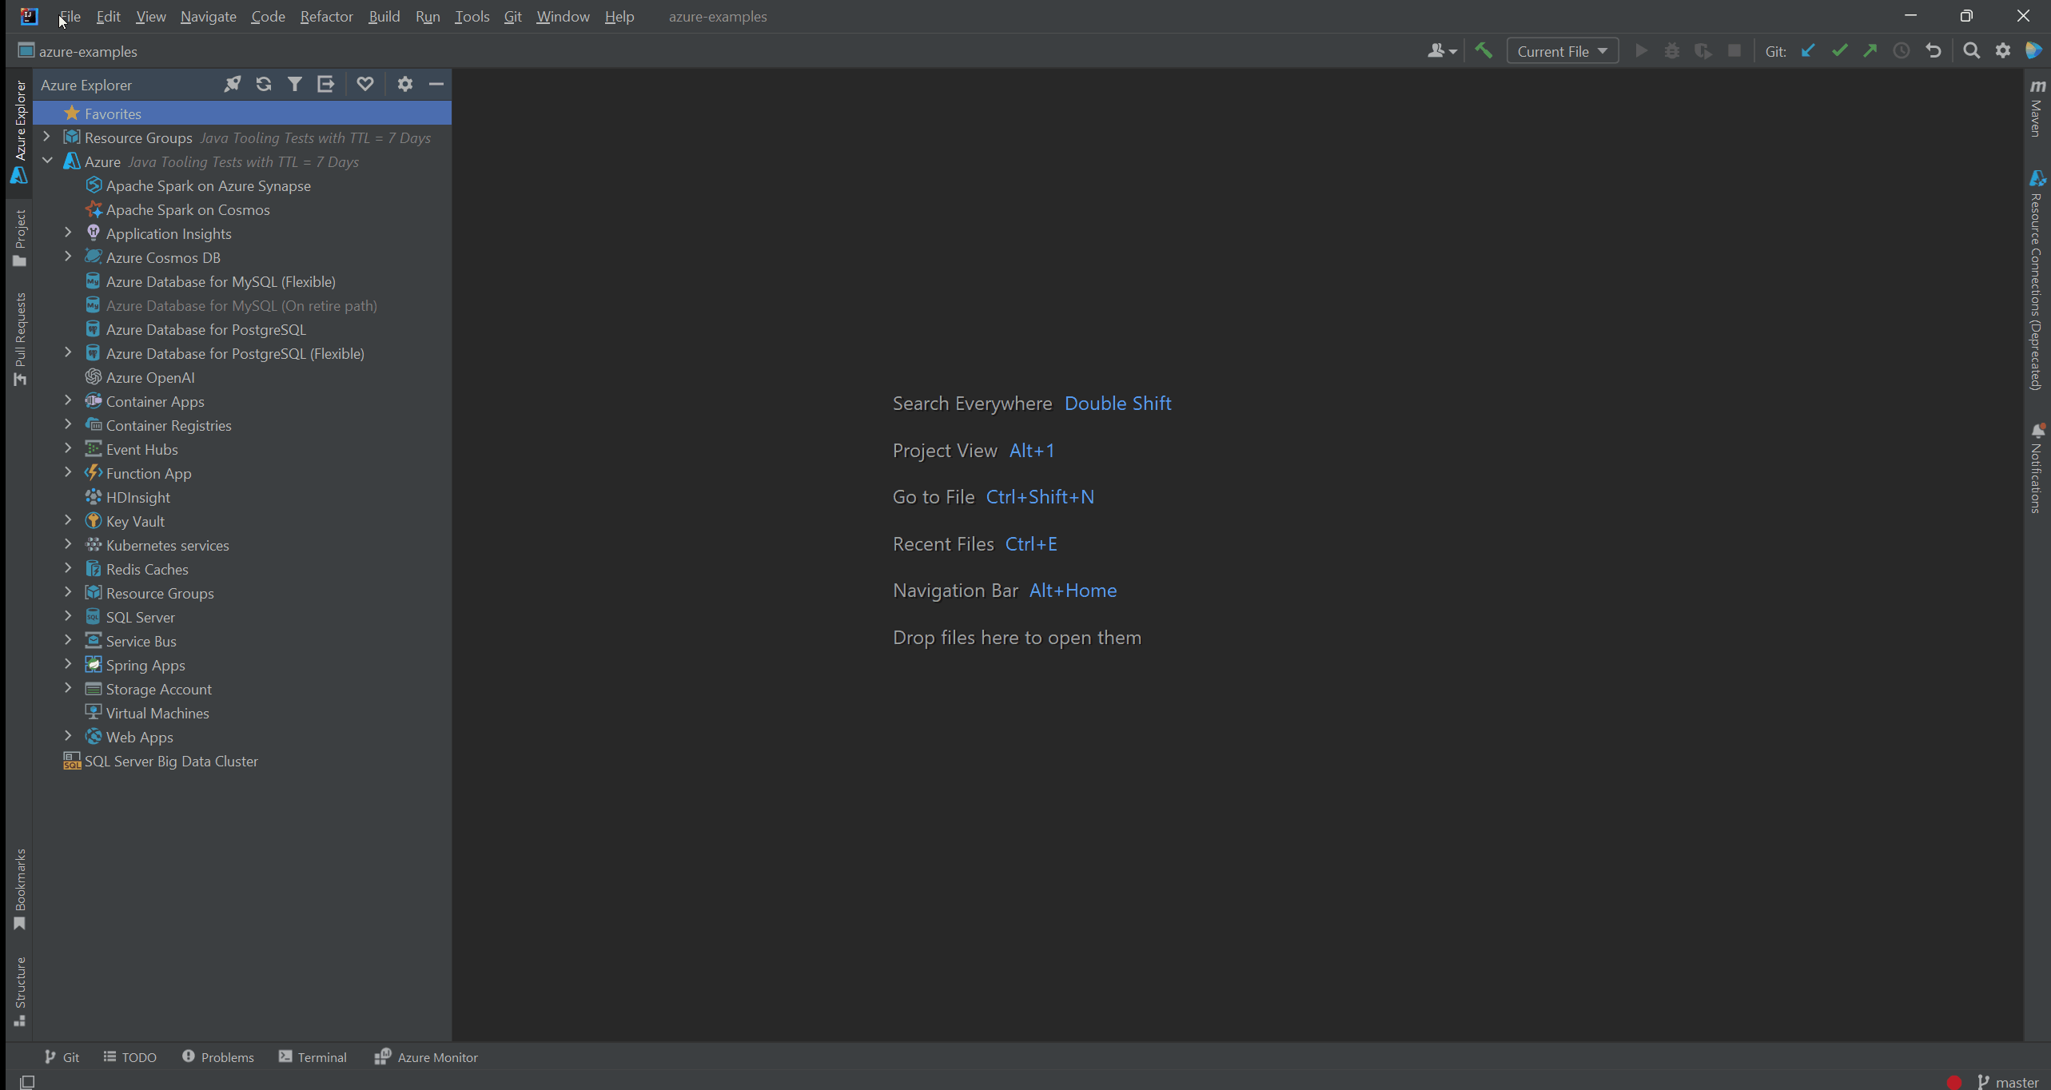Image resolution: width=2051 pixels, height=1090 pixels.
Task: Open the Structure side tab
Action: click(20, 991)
